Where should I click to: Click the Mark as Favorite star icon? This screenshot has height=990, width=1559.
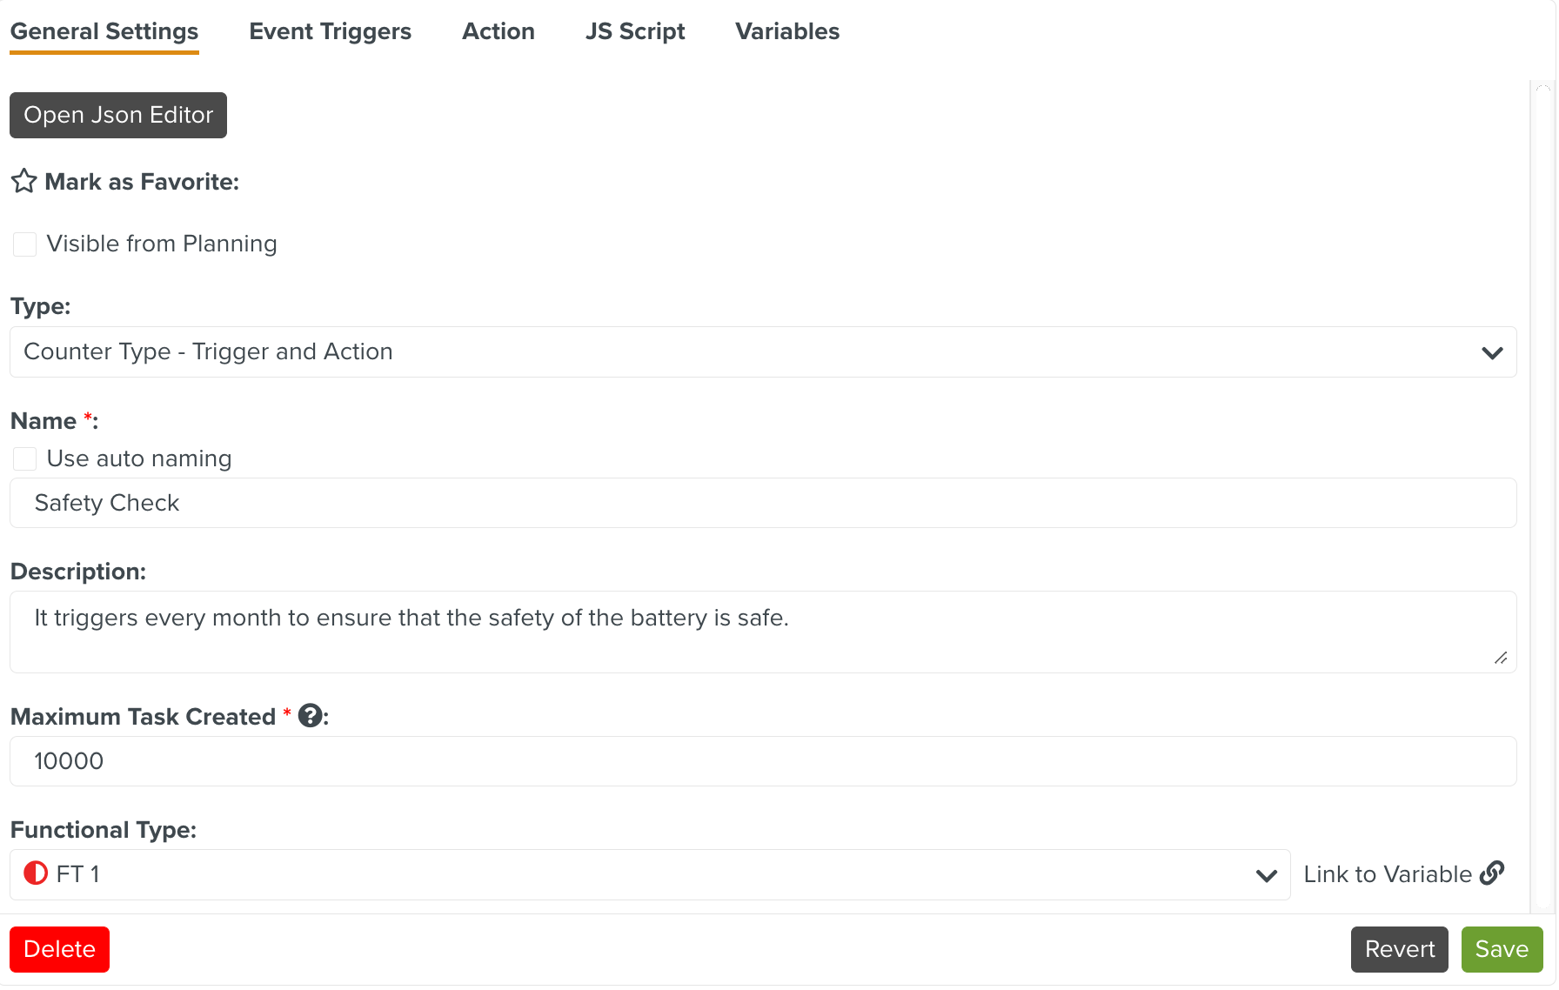point(23,181)
